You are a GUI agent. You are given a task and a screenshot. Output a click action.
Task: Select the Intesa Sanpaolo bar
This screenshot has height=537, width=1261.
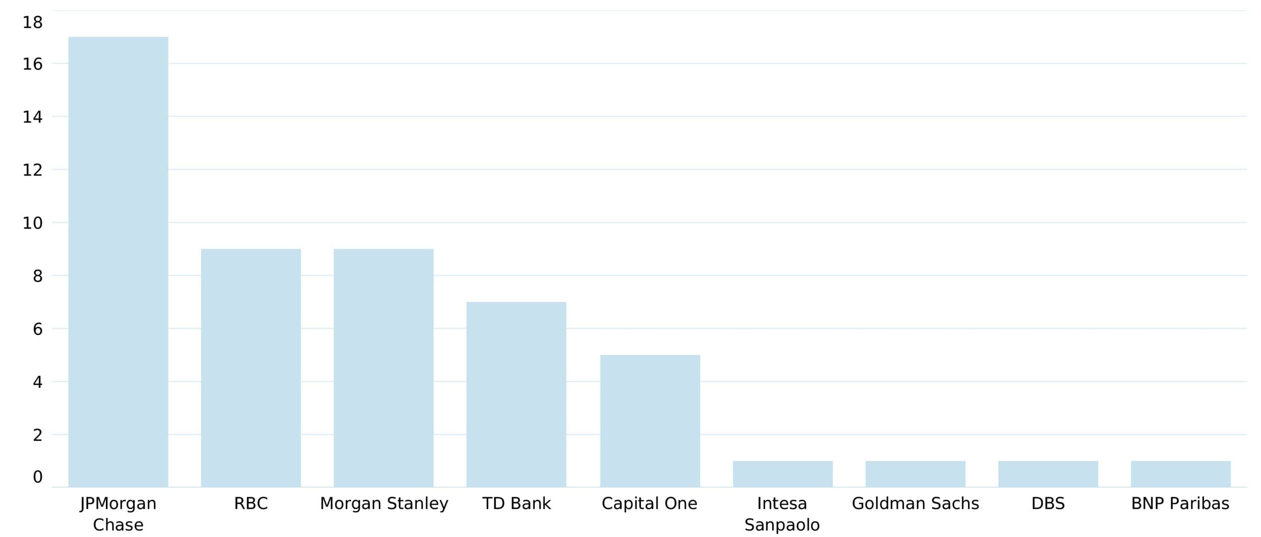[x=782, y=473]
